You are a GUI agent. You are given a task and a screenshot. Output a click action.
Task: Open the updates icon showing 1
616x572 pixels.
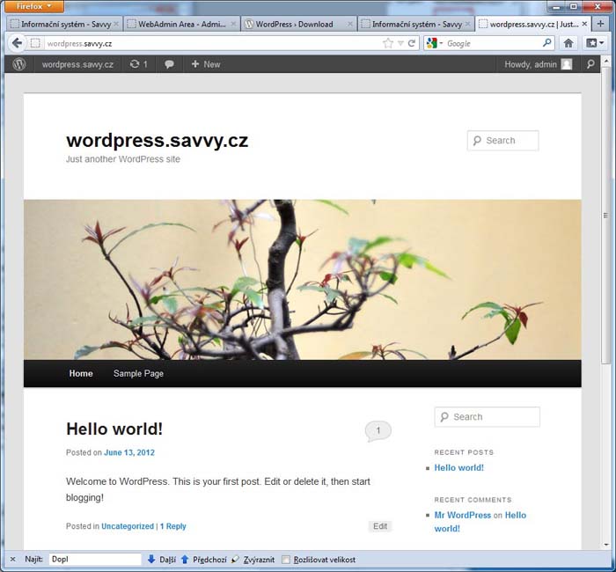pyautogui.click(x=138, y=64)
